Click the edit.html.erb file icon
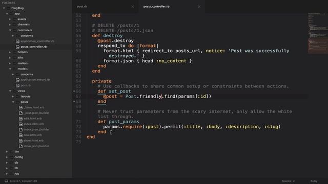This screenshot has height=184, width=328. point(20,119)
